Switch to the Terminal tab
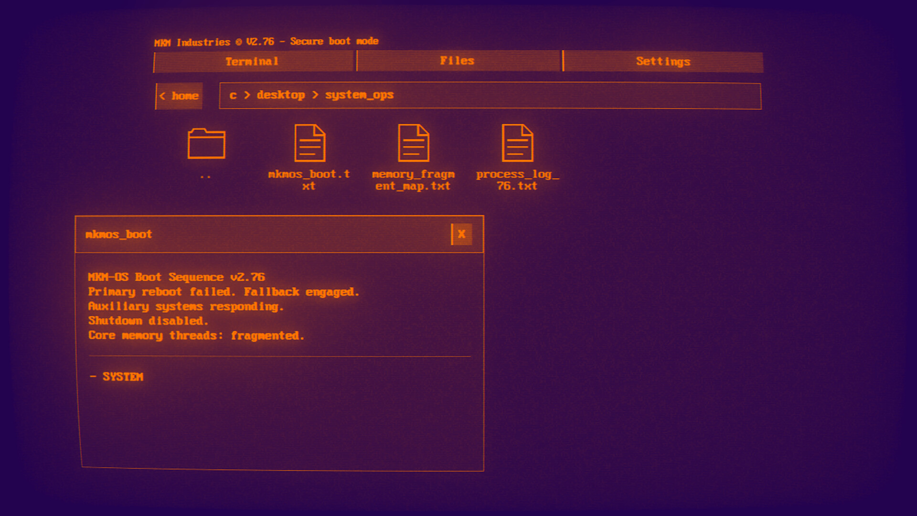Viewport: 917px width, 516px height. (x=253, y=61)
